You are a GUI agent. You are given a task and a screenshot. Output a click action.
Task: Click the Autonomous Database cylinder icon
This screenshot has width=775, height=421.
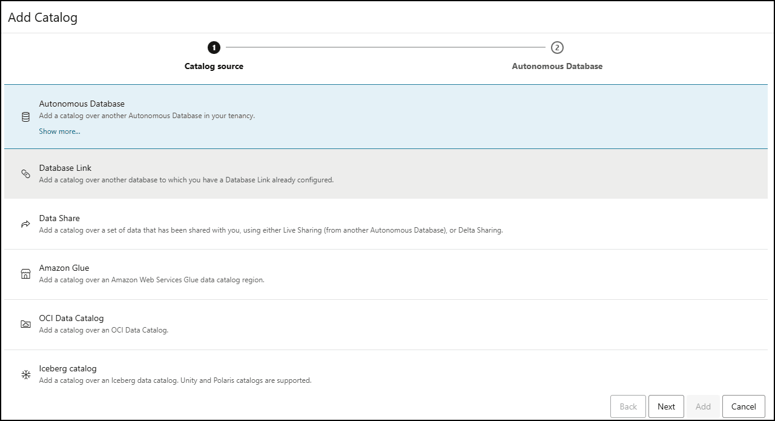pyautogui.click(x=25, y=116)
